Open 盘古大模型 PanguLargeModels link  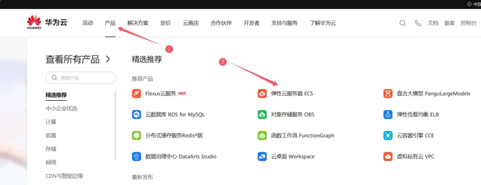tap(433, 94)
